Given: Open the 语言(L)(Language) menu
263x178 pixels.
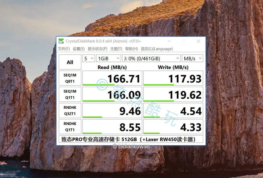Looking at the screenshot, I should pos(157,49).
